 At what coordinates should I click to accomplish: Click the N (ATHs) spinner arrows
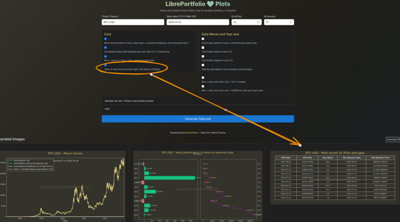pyautogui.click(x=258, y=22)
